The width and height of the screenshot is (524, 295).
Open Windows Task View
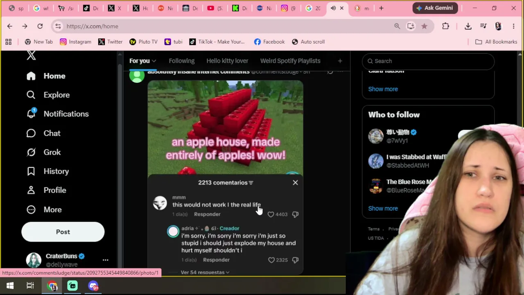pyautogui.click(x=30, y=286)
